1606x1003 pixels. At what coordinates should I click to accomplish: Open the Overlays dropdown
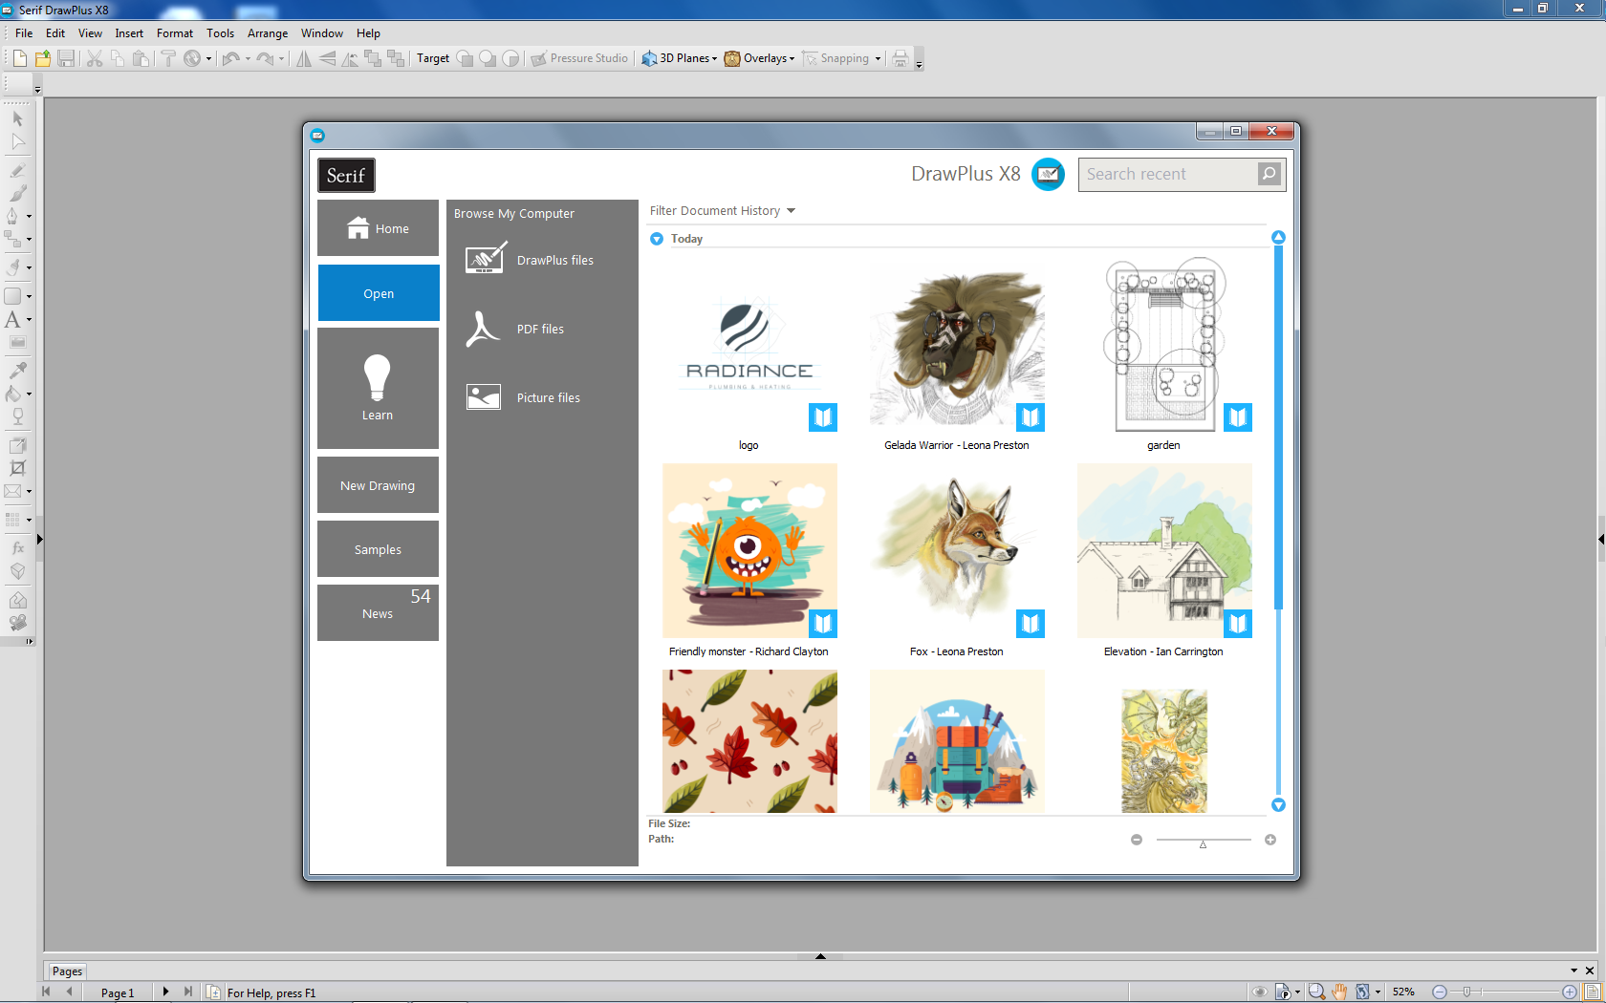coord(760,58)
